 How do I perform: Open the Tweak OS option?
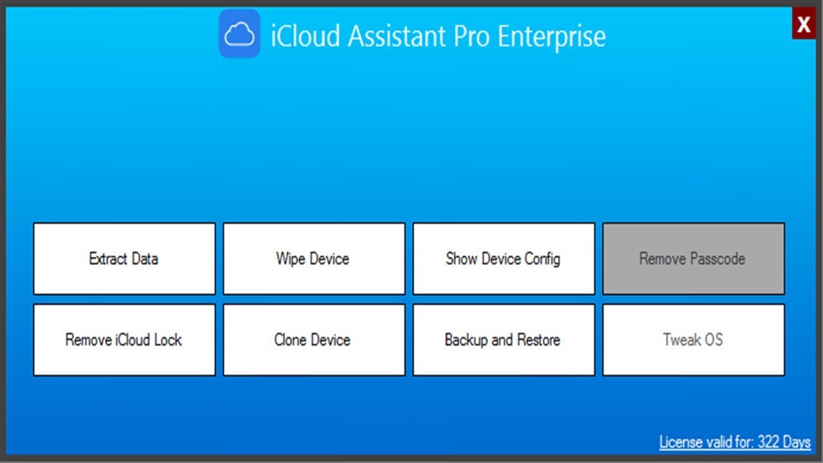(x=693, y=340)
